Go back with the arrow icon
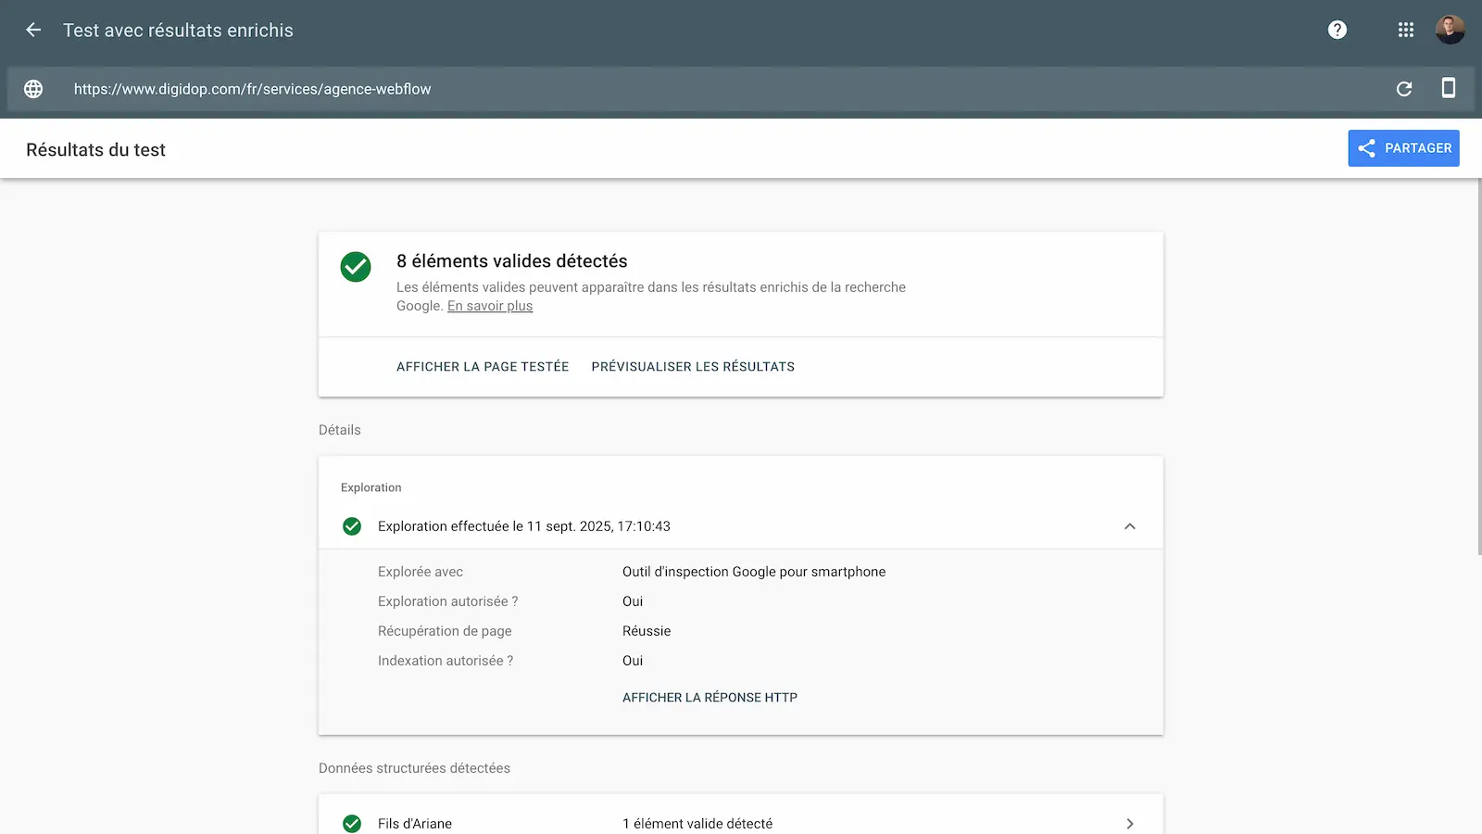The image size is (1482, 834). (x=33, y=30)
